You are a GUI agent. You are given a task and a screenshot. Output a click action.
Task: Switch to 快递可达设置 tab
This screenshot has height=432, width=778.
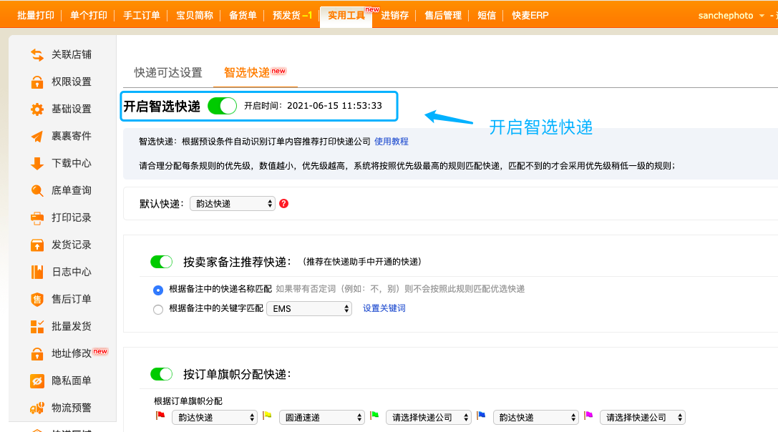(x=168, y=72)
